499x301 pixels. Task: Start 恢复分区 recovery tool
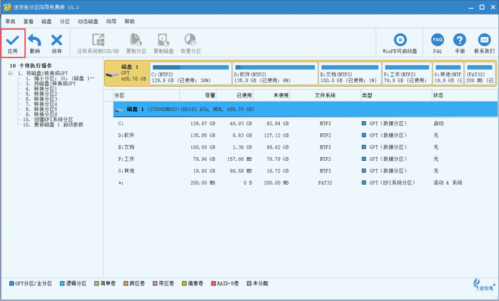coord(191,43)
